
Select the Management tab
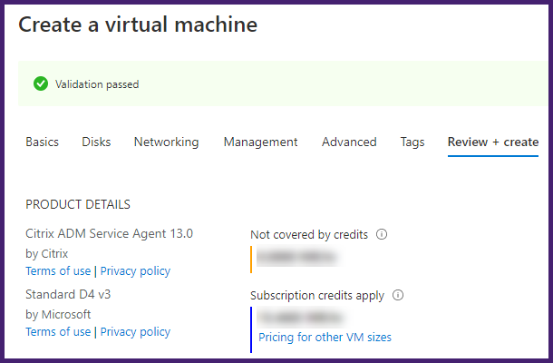click(x=260, y=142)
